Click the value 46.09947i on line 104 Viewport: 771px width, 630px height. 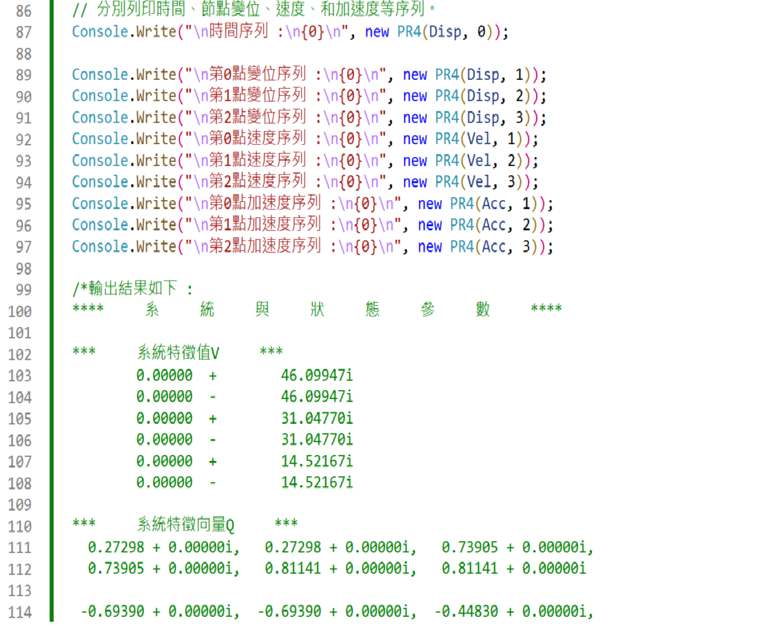click(317, 397)
